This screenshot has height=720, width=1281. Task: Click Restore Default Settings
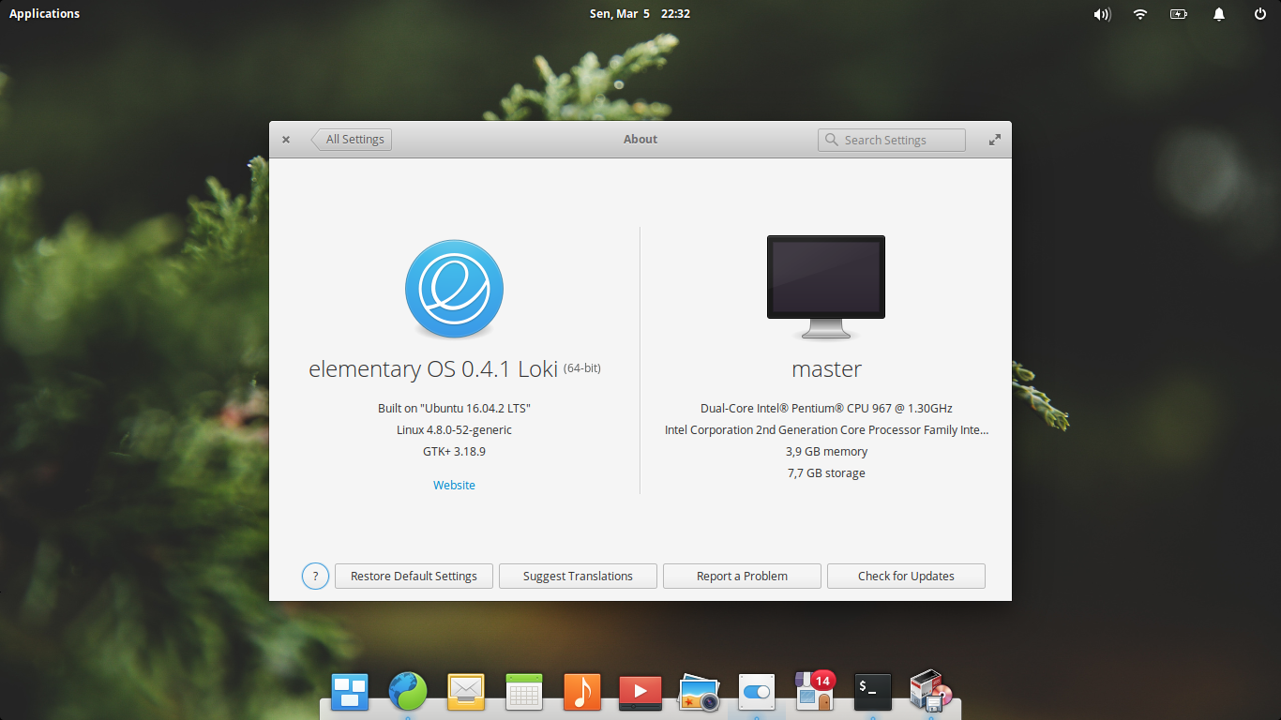(414, 576)
